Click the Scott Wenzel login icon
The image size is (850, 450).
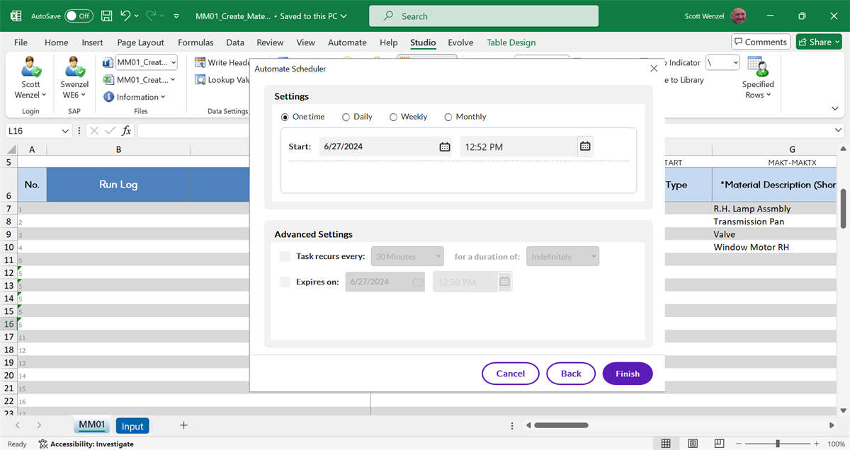(x=30, y=68)
